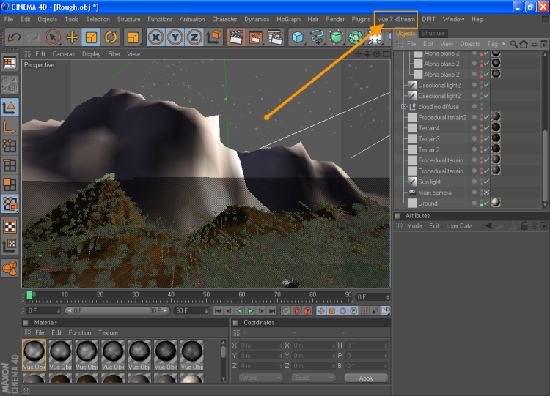Select the Rotate tool in top toolbar
This screenshot has width=550, height=396.
[111, 37]
